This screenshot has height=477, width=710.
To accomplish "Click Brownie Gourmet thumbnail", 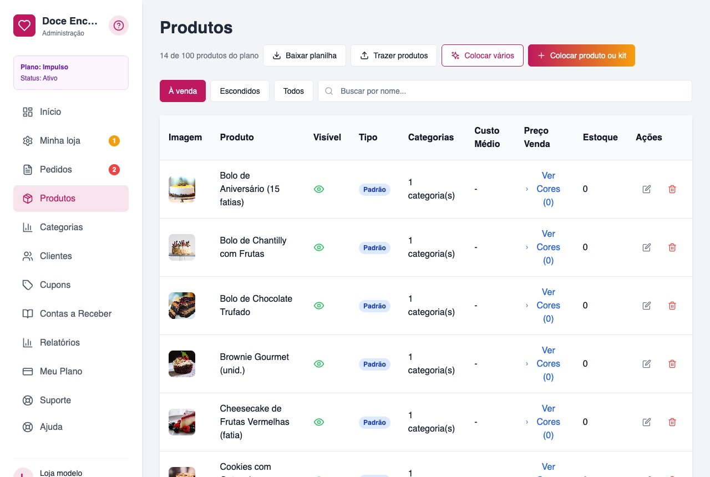I will [x=182, y=364].
